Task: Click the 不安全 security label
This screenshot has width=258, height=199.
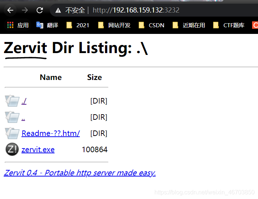Action: pyautogui.click(x=75, y=10)
